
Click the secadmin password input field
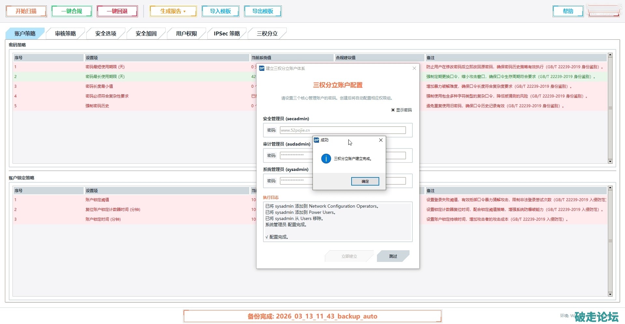pyautogui.click(x=342, y=130)
